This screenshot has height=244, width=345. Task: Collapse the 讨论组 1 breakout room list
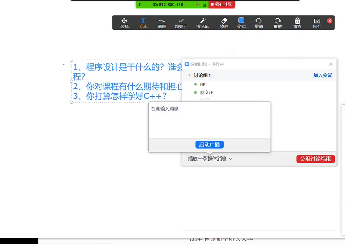[189, 75]
